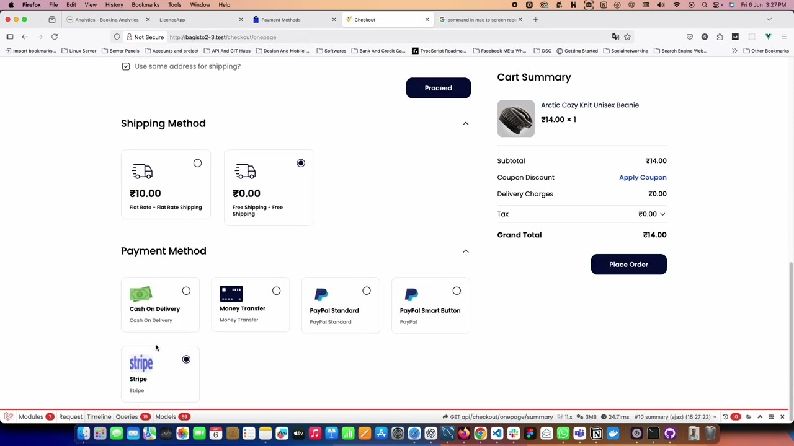Click the translate page icon in the URL bar
The height and width of the screenshot is (446, 794).
coord(615,37)
